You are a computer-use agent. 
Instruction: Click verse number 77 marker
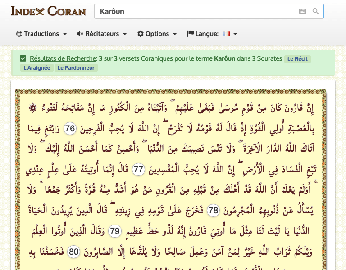[x=138, y=170]
